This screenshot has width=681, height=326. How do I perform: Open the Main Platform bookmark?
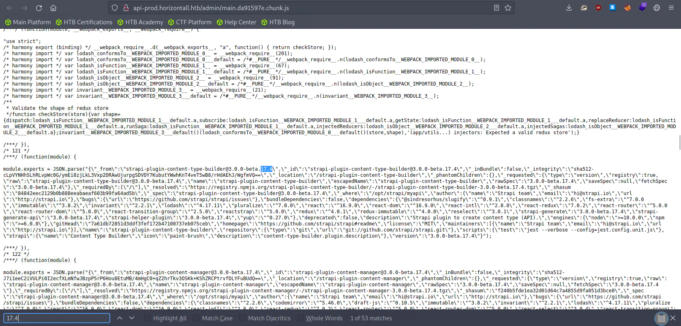(28, 22)
